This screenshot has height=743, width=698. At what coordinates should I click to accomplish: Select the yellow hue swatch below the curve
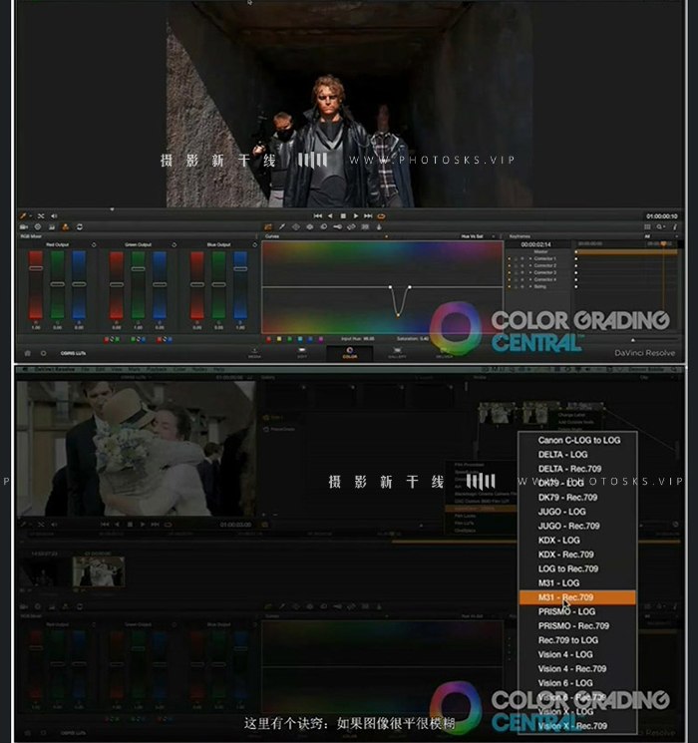(279, 339)
